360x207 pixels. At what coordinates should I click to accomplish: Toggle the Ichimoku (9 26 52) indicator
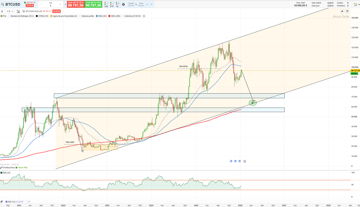tap(132, 16)
